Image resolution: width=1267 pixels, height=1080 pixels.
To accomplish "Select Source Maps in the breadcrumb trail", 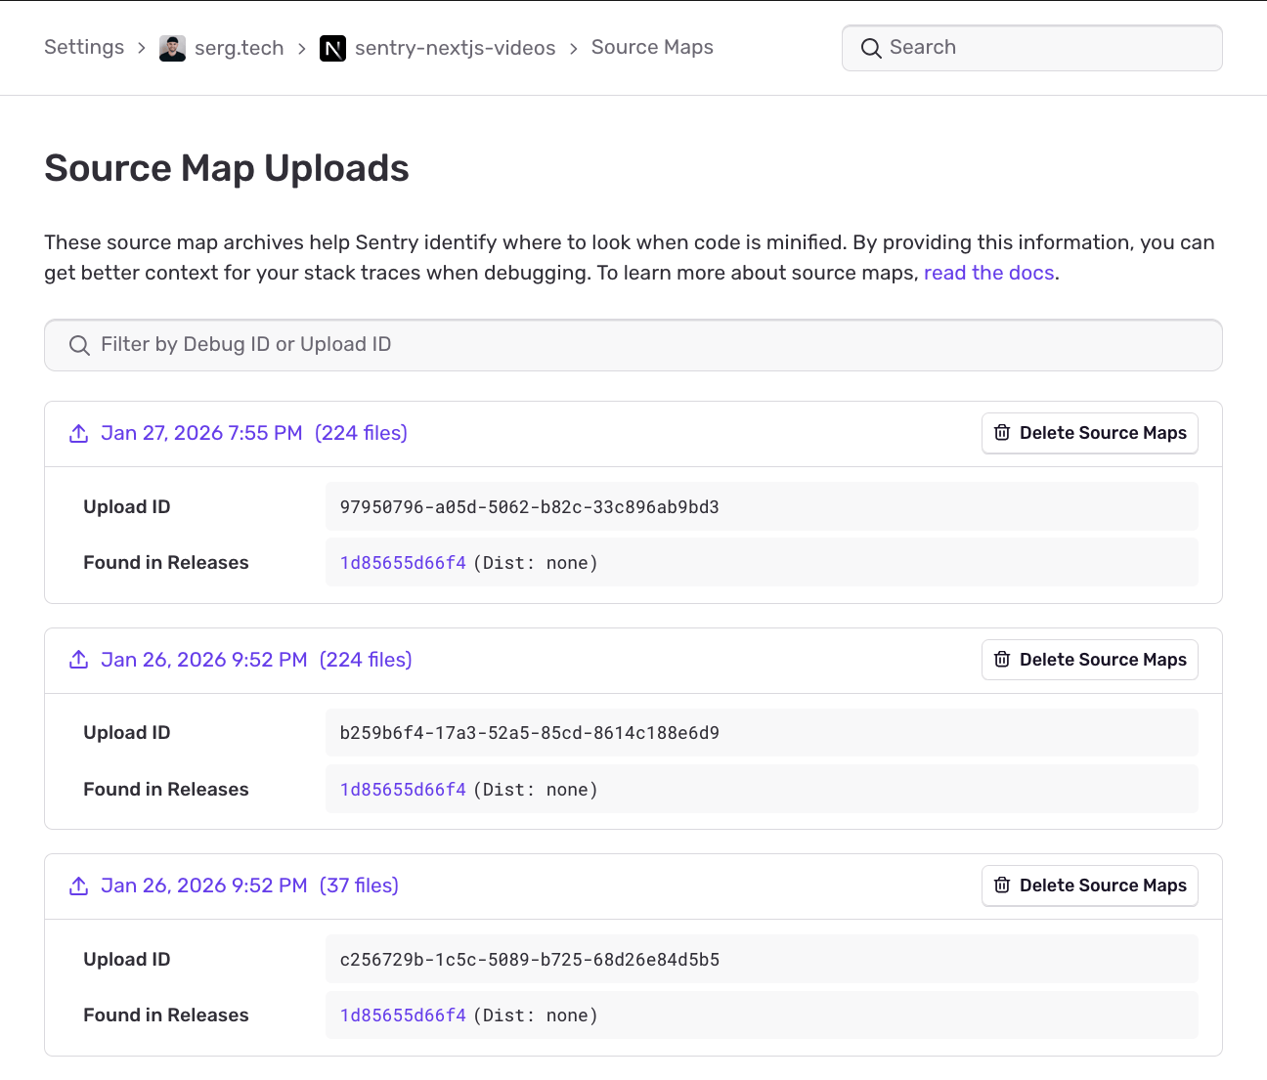I will point(651,47).
